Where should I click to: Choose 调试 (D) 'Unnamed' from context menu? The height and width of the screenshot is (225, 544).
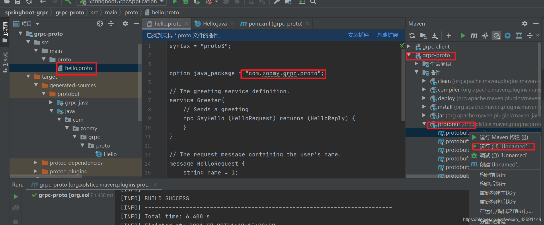(x=505, y=156)
